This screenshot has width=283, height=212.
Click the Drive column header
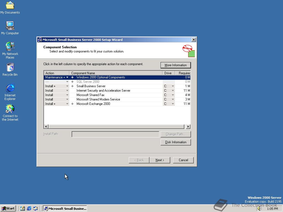pos(169,73)
